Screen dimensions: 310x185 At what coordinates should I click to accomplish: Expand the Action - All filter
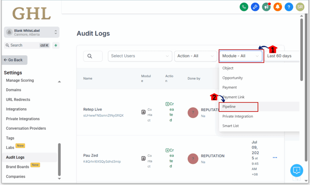pyautogui.click(x=195, y=56)
